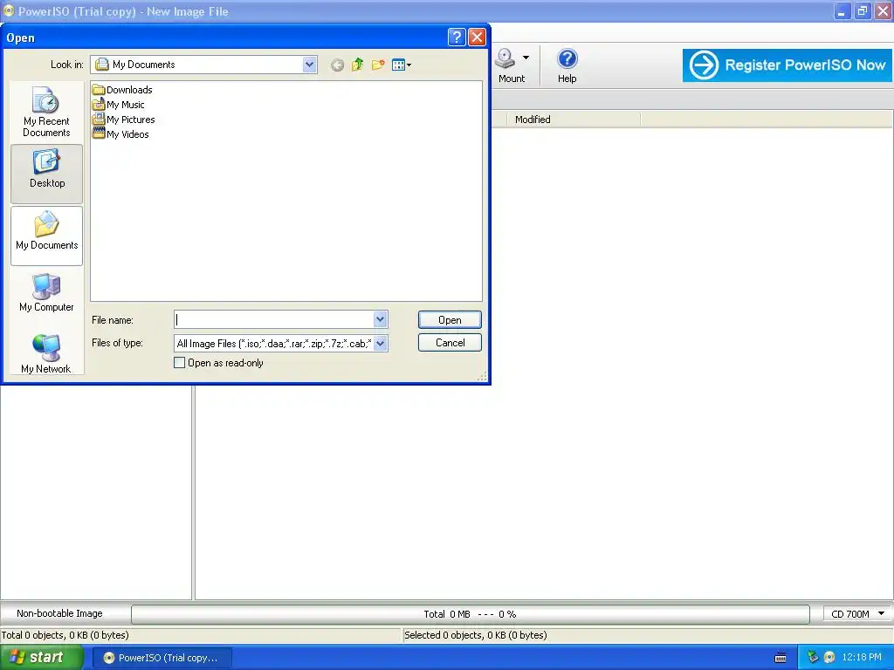The image size is (894, 670).
Task: Select Desktop in the places bar
Action: (47, 174)
